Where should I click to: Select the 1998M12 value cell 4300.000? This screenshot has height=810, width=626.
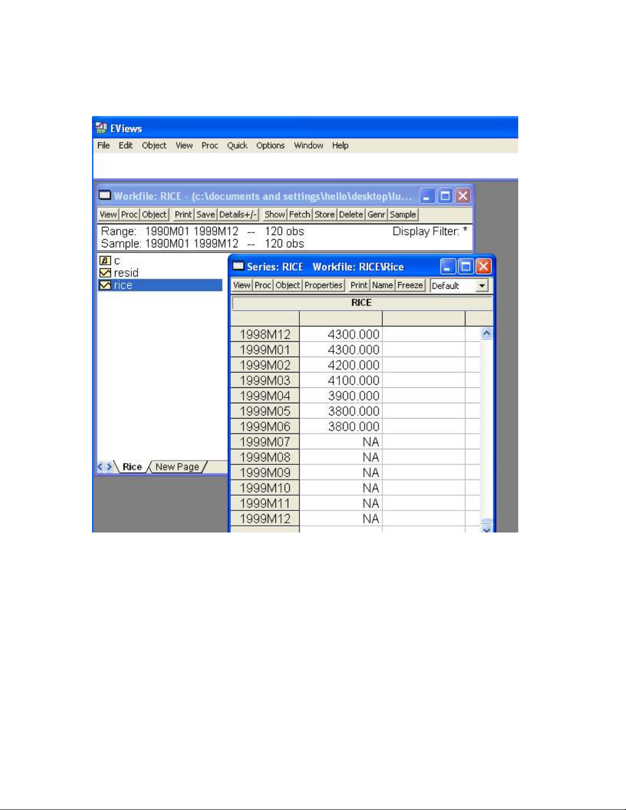(341, 334)
